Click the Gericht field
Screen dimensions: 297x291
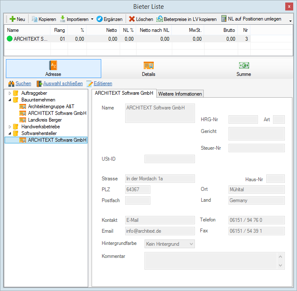pyautogui.click(x=257, y=134)
